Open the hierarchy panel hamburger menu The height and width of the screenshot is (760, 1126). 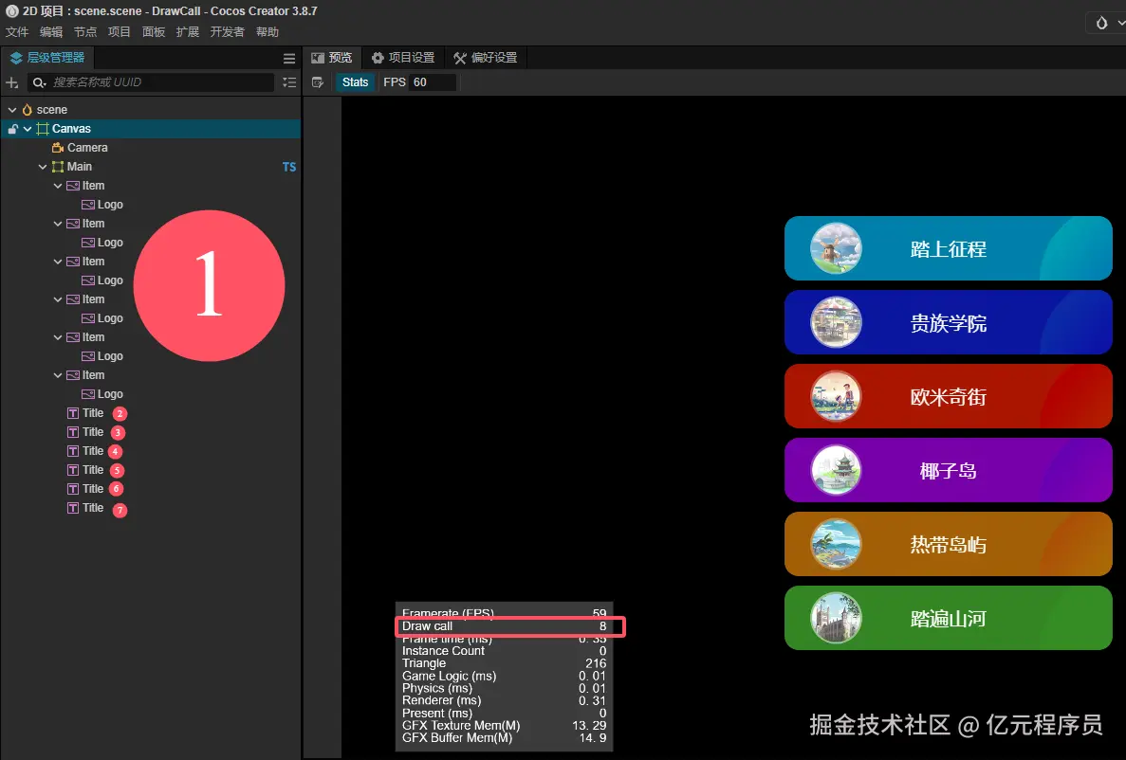289,59
